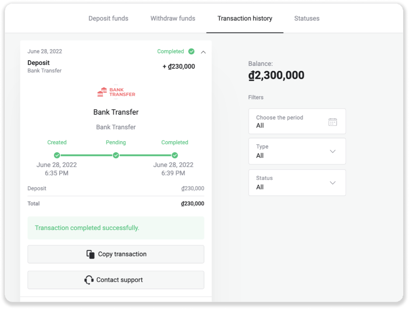The height and width of the screenshot is (309, 409).
Task: Switch to the Deposit funds tab
Action: 108,18
